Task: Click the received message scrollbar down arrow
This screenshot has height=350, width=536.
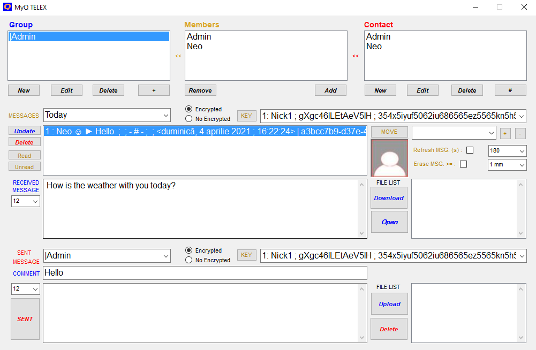Action: tap(361, 233)
